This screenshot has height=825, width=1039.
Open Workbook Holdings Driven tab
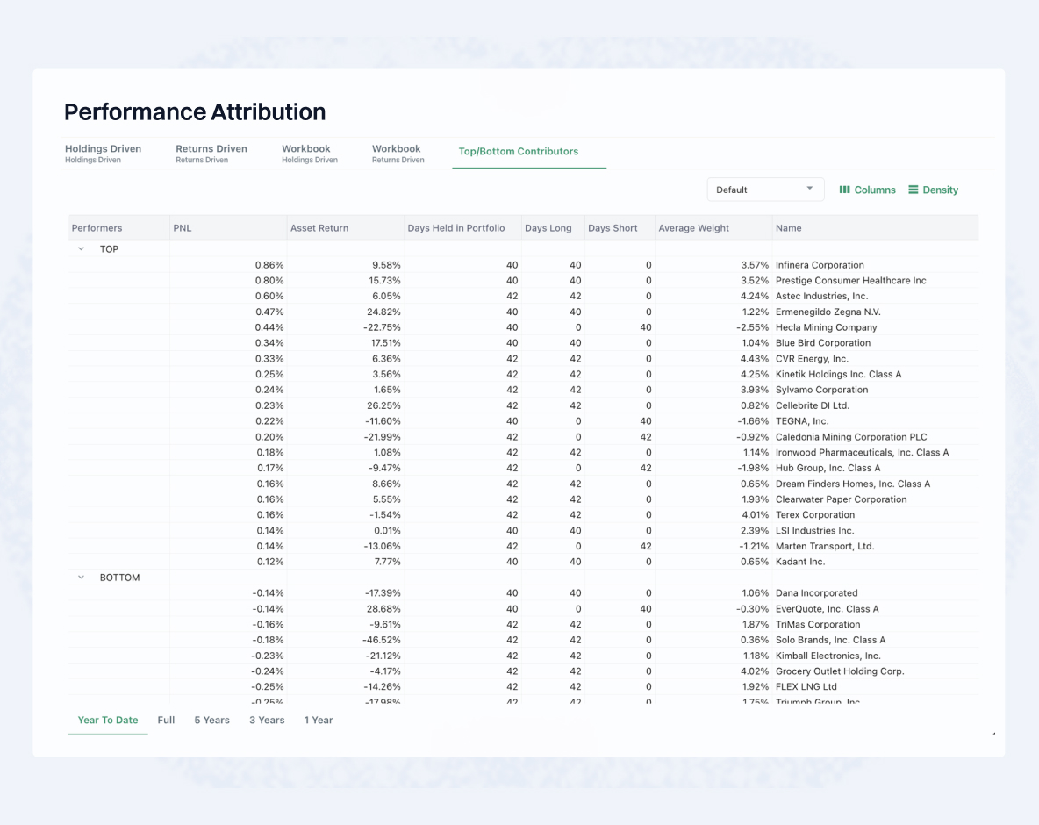[310, 153]
